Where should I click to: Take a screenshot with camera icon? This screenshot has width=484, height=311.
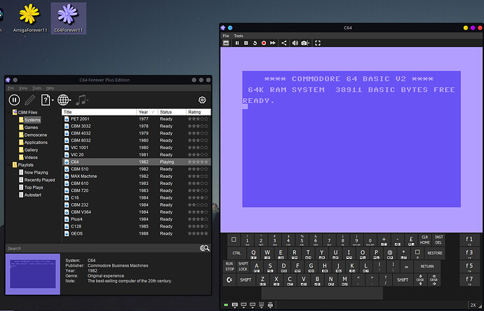pyautogui.click(x=304, y=43)
